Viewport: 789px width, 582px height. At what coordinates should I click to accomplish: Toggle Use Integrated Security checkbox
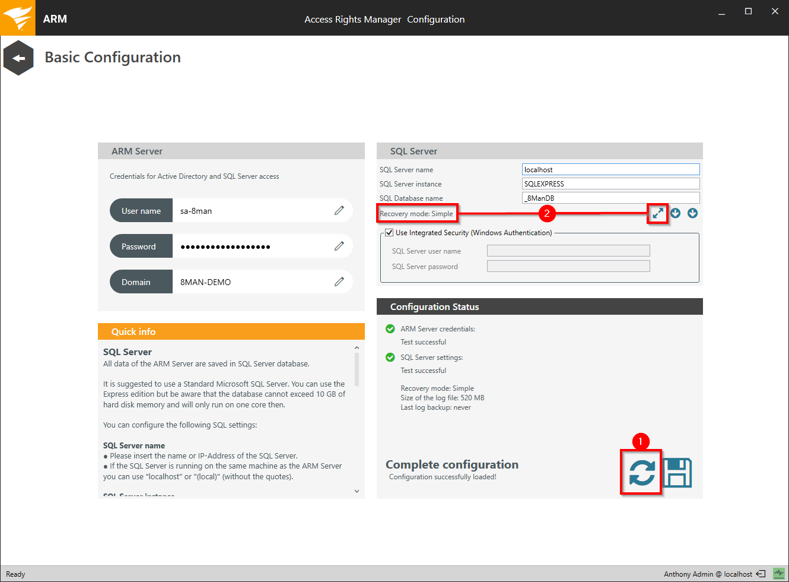[x=389, y=233]
